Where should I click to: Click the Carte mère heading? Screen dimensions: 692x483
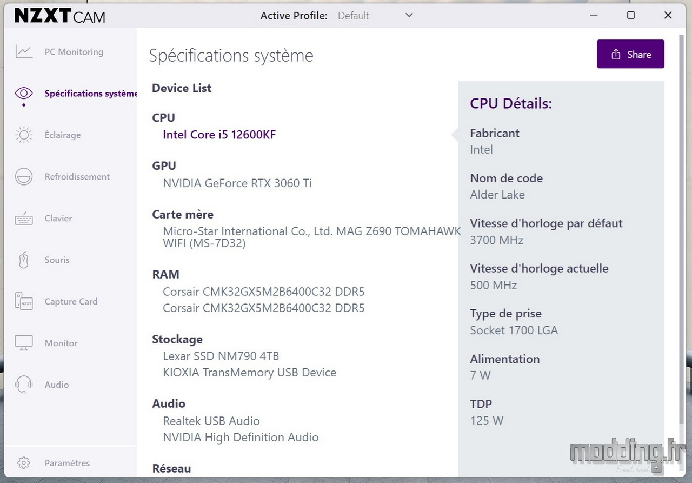tap(183, 214)
